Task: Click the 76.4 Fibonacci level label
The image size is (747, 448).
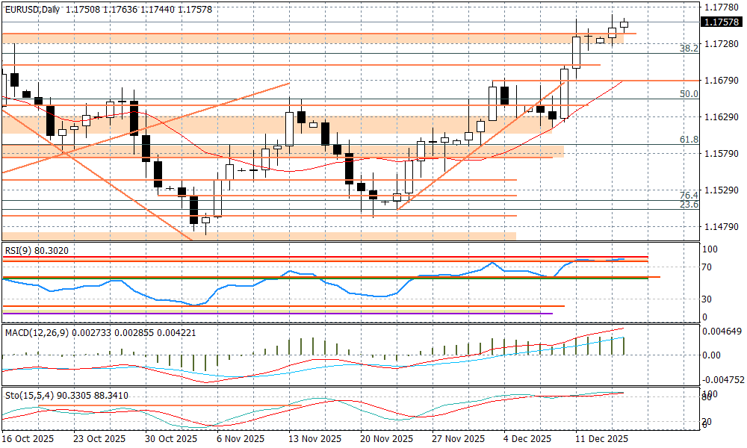Action: tap(688, 195)
